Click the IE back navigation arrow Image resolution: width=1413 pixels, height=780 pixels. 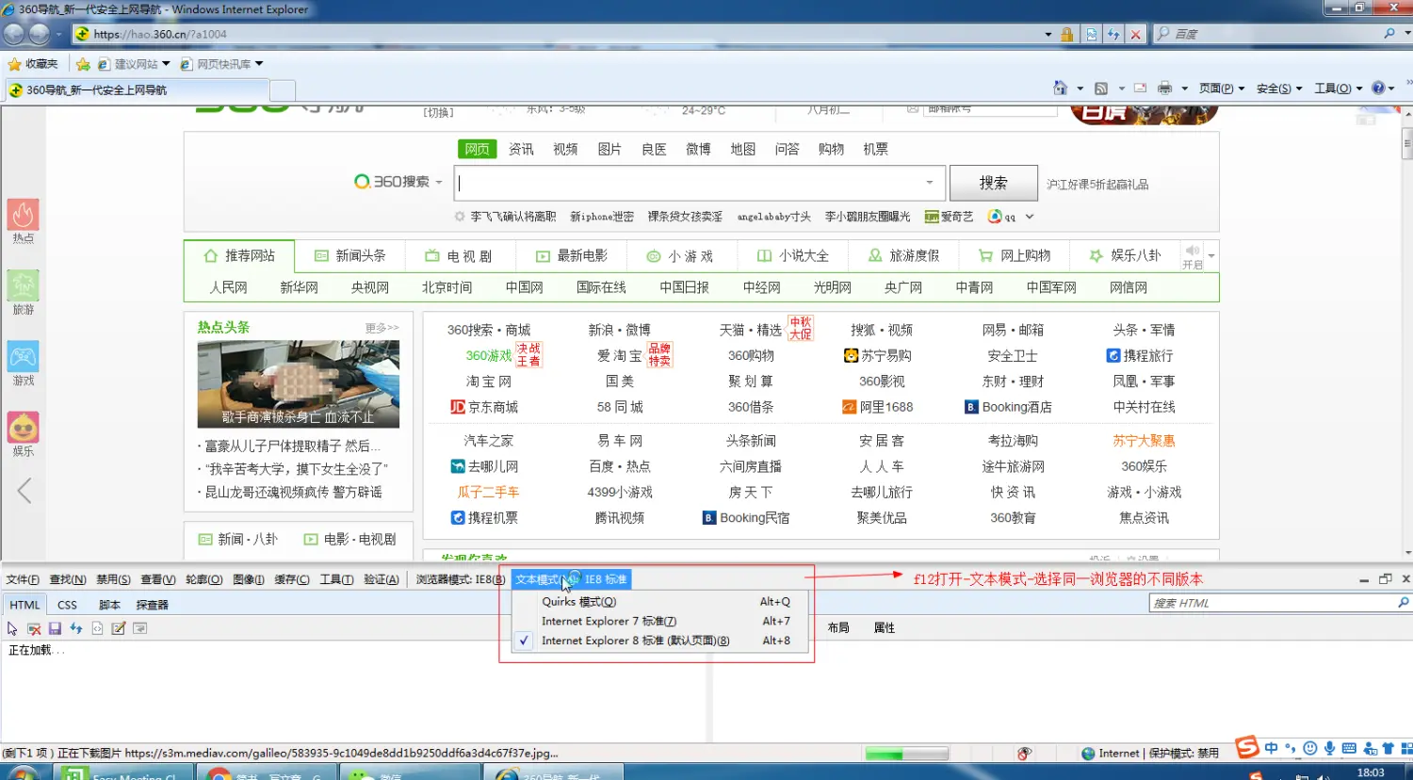(x=13, y=34)
